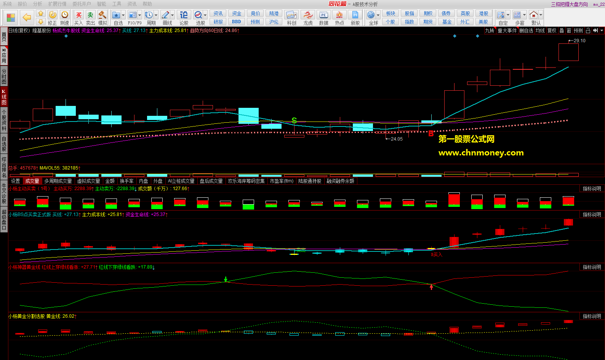This screenshot has width=605, height=360.
Task: Click the down arrow page icon
Action: (x=41, y=22)
